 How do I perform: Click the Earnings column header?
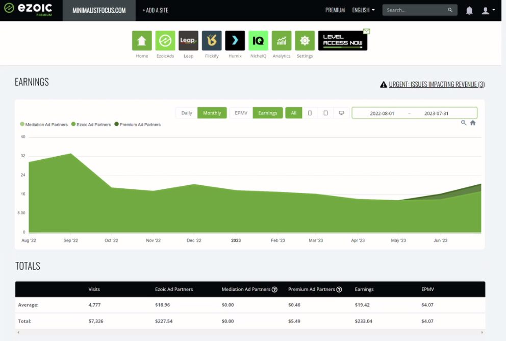coord(364,289)
